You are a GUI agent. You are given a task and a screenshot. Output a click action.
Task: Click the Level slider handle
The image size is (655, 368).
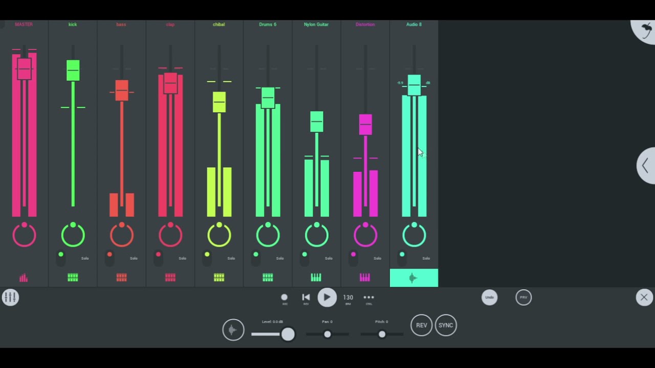click(288, 334)
